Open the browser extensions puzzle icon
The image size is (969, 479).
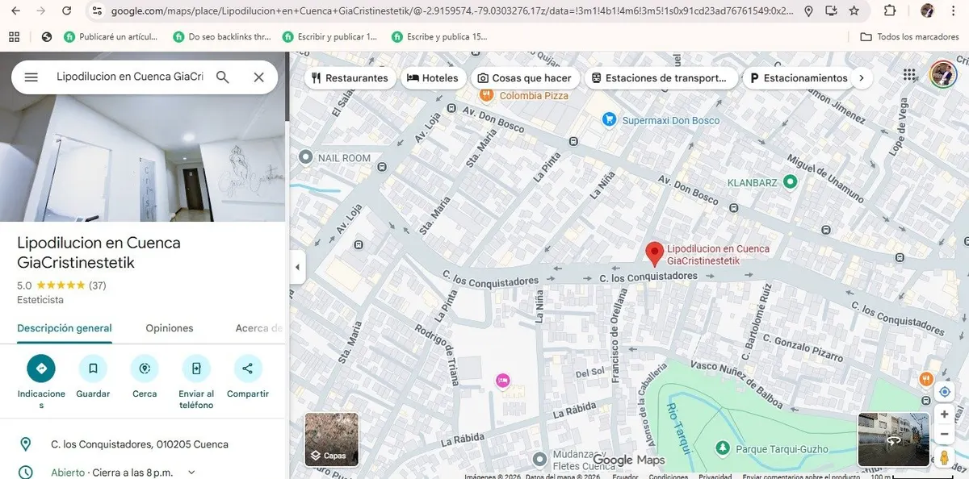tap(890, 10)
